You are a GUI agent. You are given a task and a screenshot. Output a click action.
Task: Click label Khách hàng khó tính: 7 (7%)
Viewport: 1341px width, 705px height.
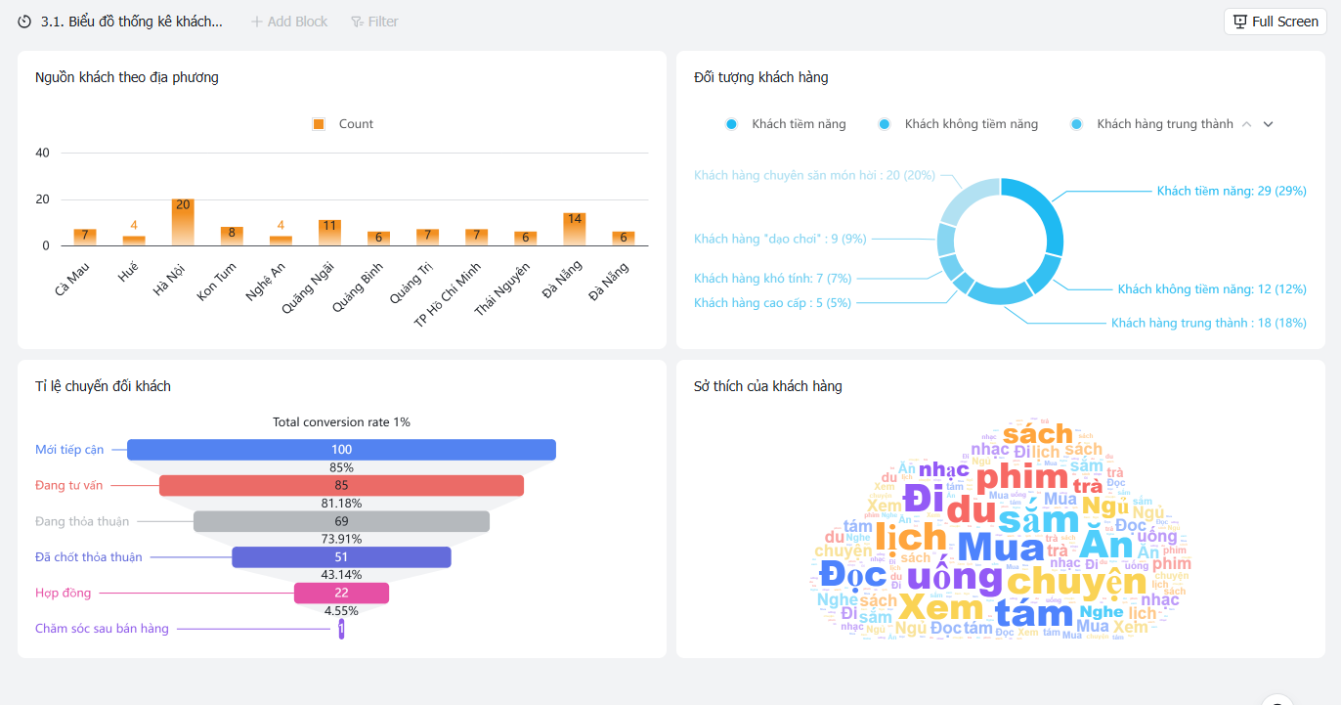pos(772,279)
